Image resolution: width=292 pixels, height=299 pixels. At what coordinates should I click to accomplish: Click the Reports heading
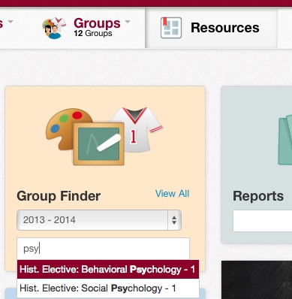(x=258, y=196)
